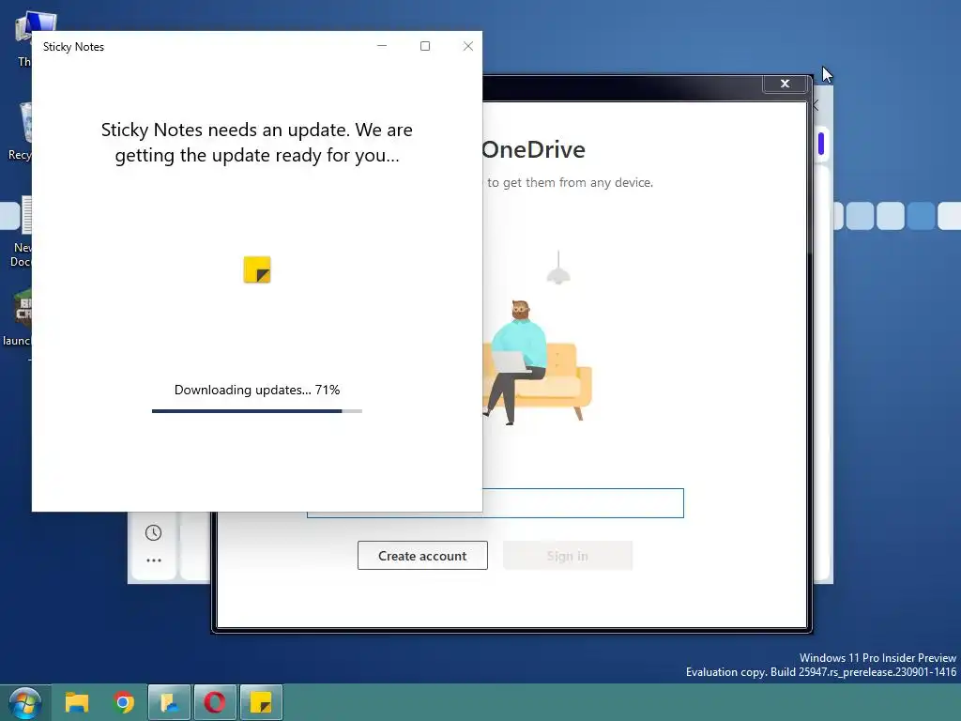Select the Sticky Notes taskbar button

261,702
